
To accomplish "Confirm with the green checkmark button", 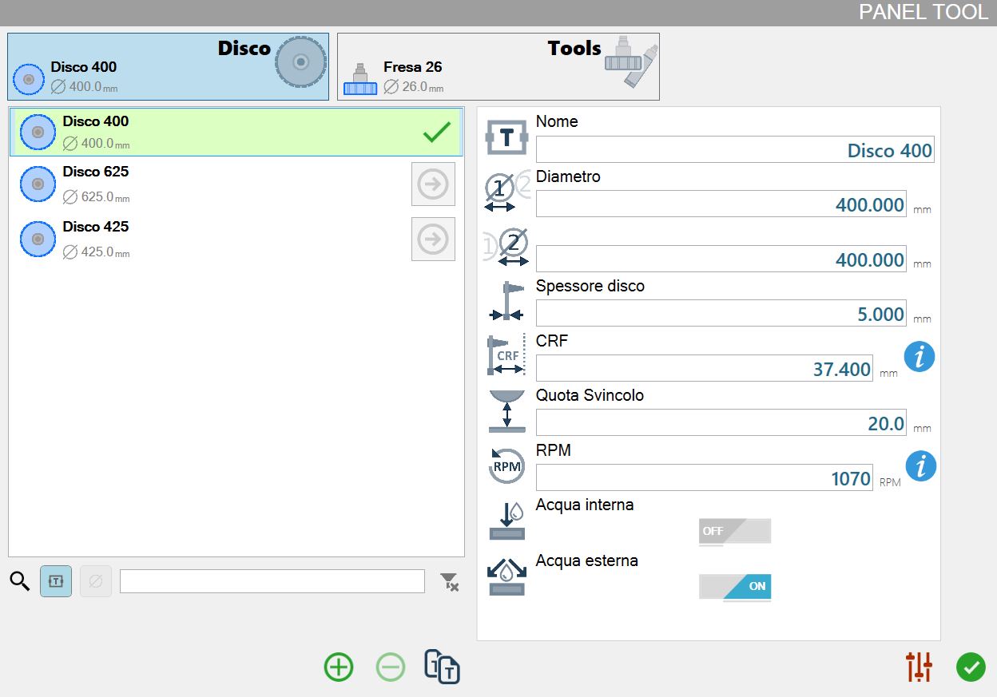I will tap(971, 667).
